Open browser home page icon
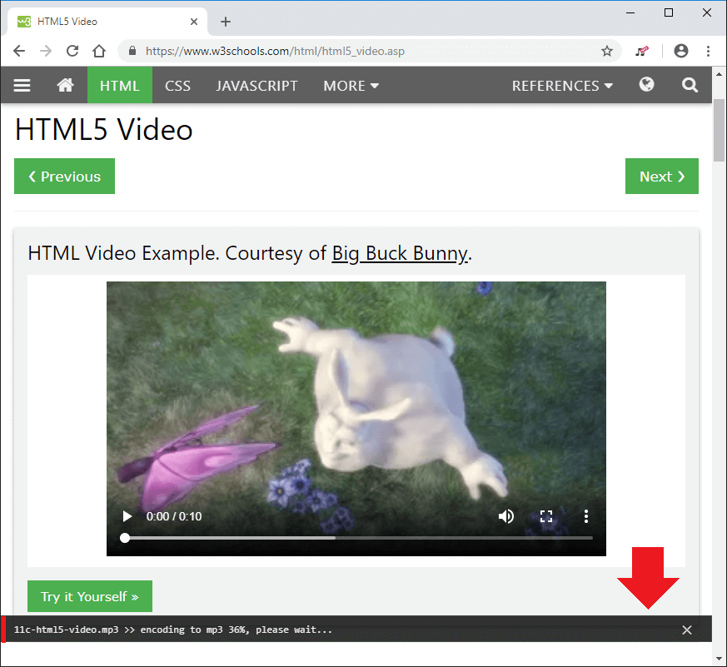 pyautogui.click(x=99, y=51)
